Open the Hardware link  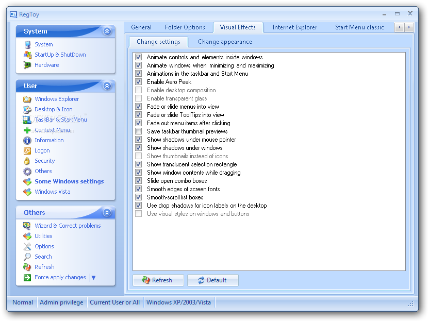47,65
